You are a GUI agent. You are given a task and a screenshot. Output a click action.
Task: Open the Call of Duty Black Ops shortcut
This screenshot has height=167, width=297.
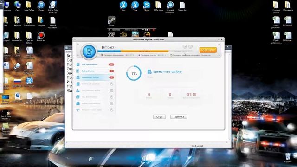pos(53,7)
